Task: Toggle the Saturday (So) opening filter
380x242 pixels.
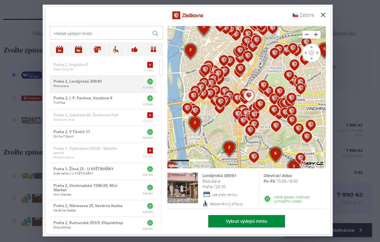Action: pyautogui.click(x=59, y=50)
